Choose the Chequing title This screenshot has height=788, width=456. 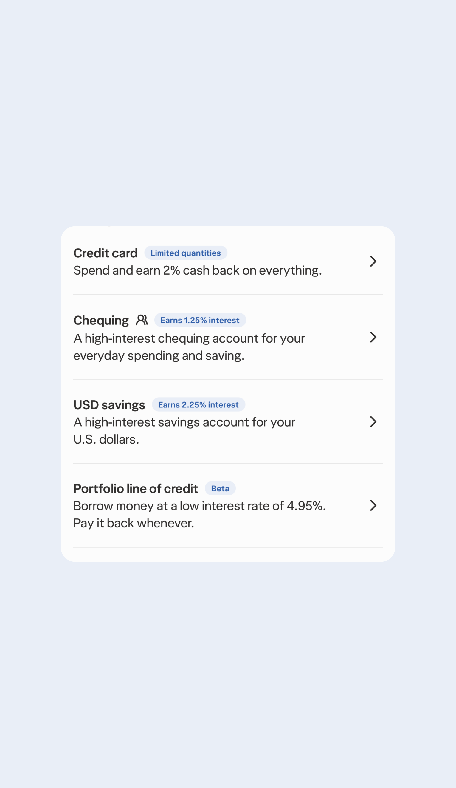(101, 320)
